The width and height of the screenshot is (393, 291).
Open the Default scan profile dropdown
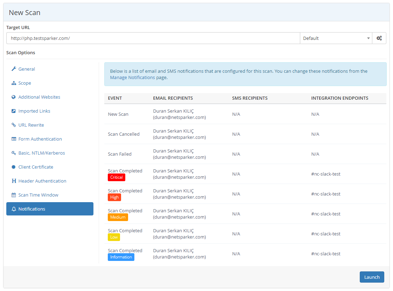(x=336, y=38)
